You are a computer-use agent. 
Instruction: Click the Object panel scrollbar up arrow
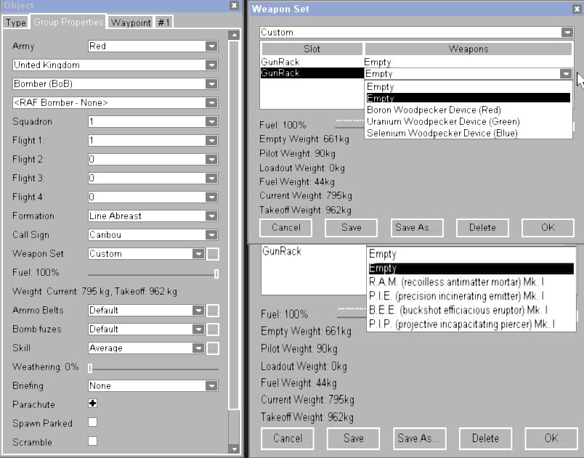point(234,36)
